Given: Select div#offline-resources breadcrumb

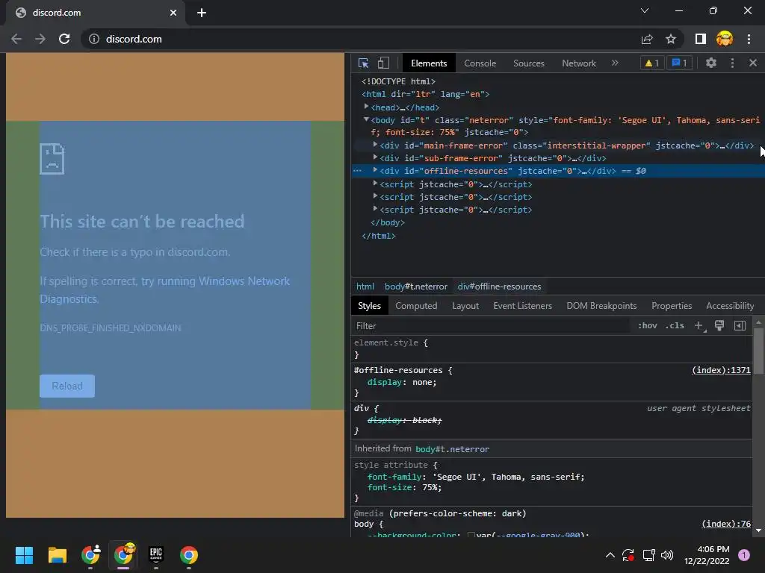Looking at the screenshot, I should [x=499, y=286].
